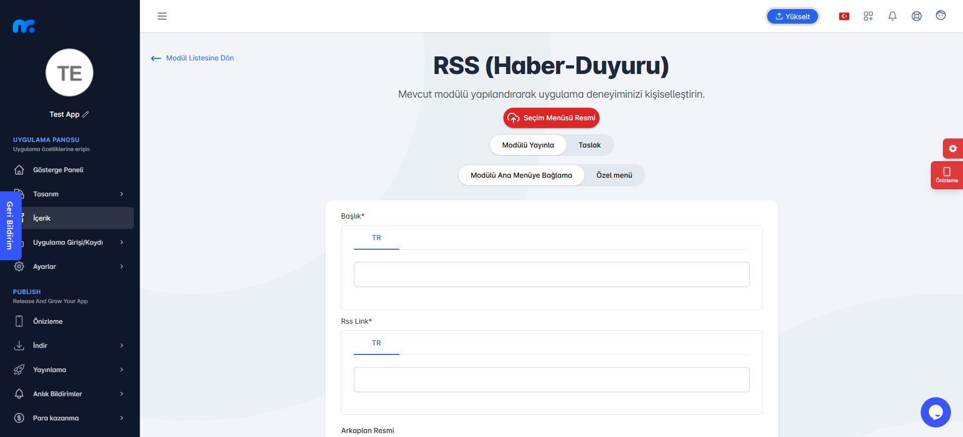Open the Geri Bildirim feedback tab
Image resolution: width=963 pixels, height=437 pixels.
point(10,226)
